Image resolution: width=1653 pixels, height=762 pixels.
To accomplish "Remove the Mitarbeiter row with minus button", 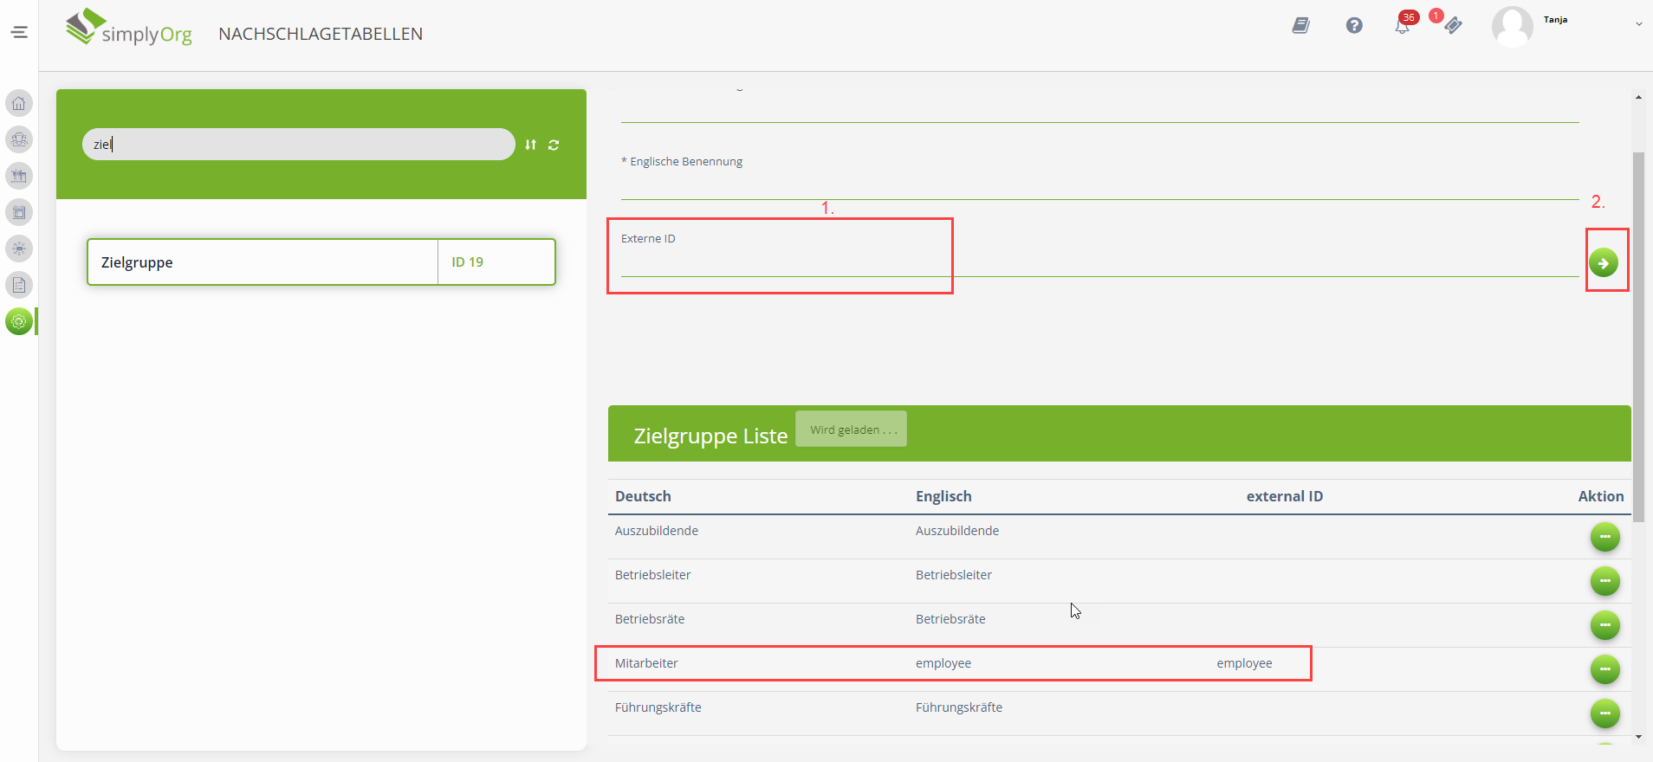I will 1604,669.
